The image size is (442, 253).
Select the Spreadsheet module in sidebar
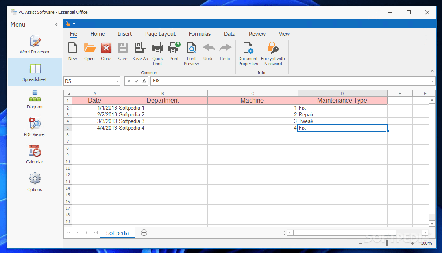tap(34, 72)
